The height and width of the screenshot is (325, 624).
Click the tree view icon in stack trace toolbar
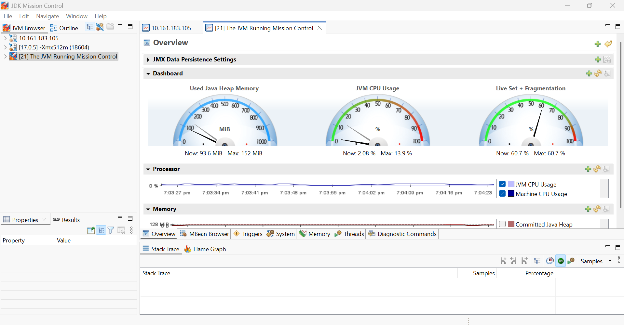click(x=537, y=261)
